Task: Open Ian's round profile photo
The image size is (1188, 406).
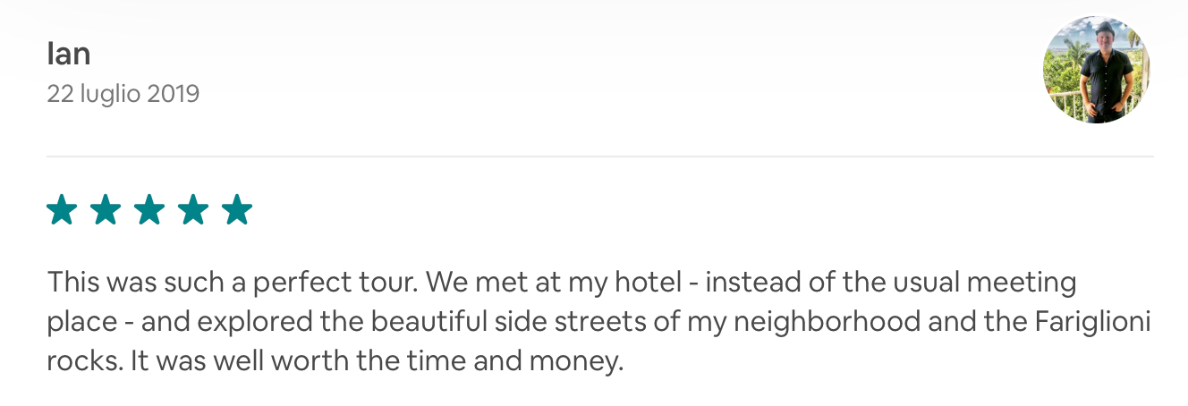Action: 1096,70
